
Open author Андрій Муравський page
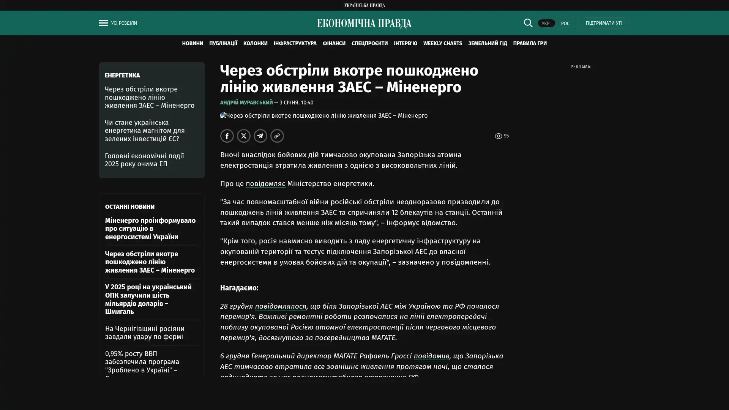point(246,103)
